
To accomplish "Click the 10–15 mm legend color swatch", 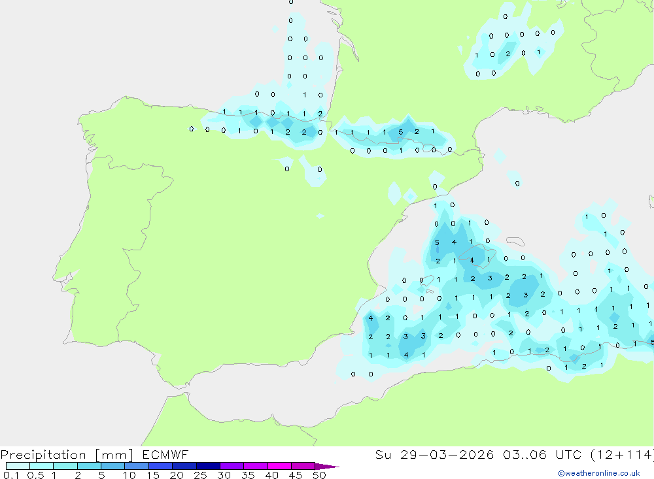I will coord(137,466).
